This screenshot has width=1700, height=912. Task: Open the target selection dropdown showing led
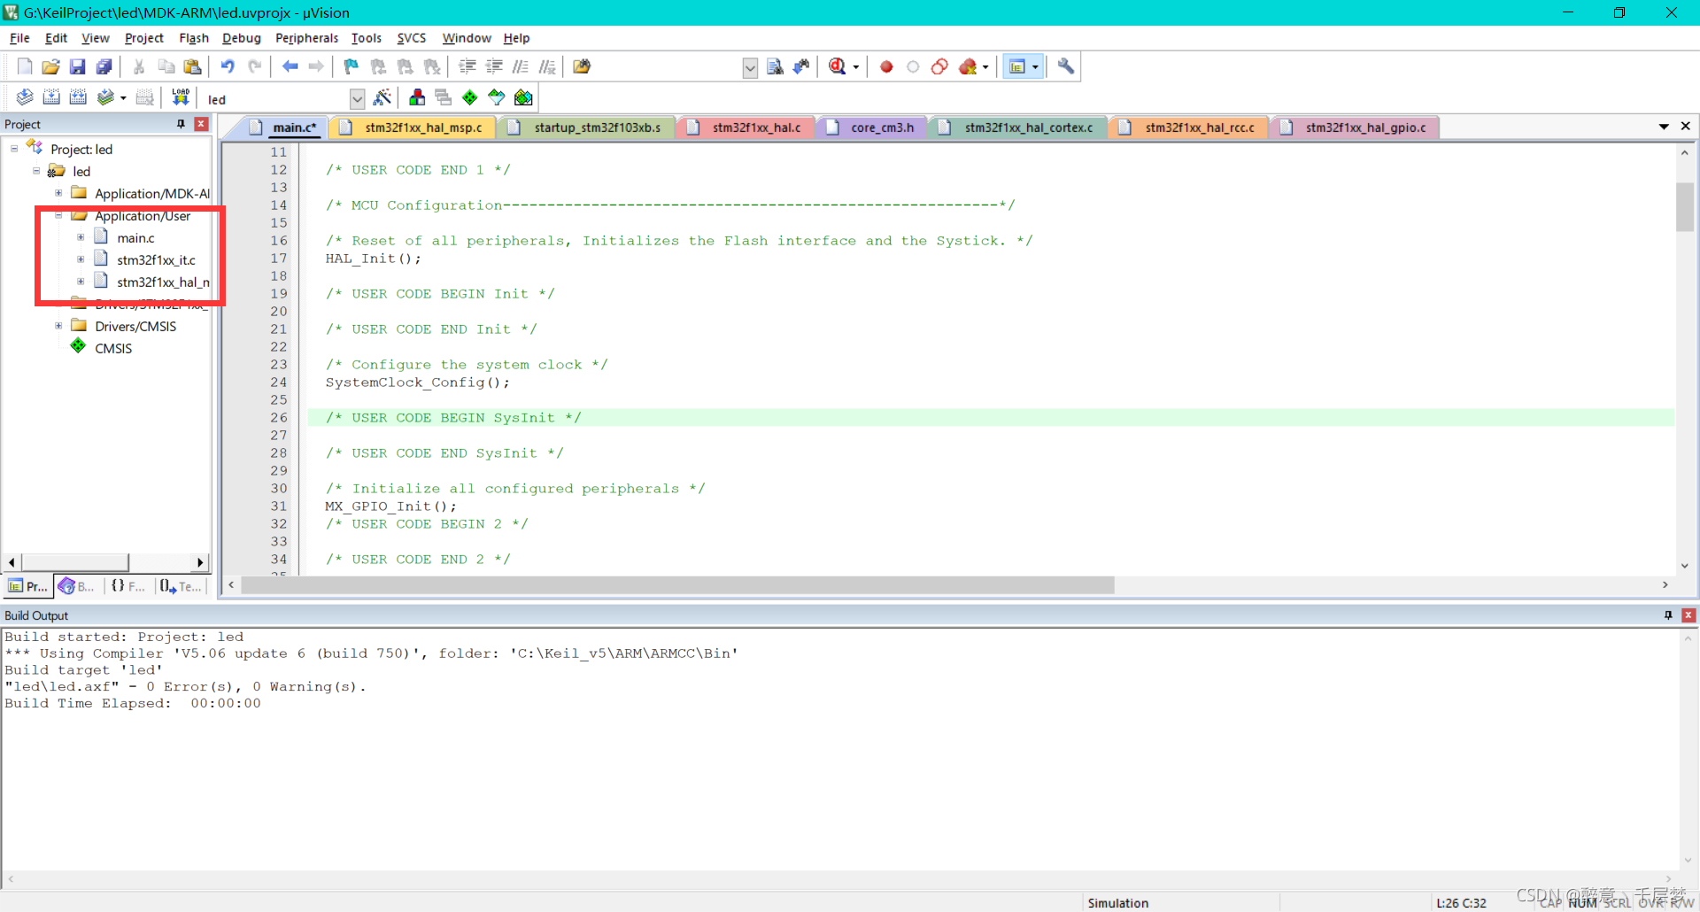[357, 98]
